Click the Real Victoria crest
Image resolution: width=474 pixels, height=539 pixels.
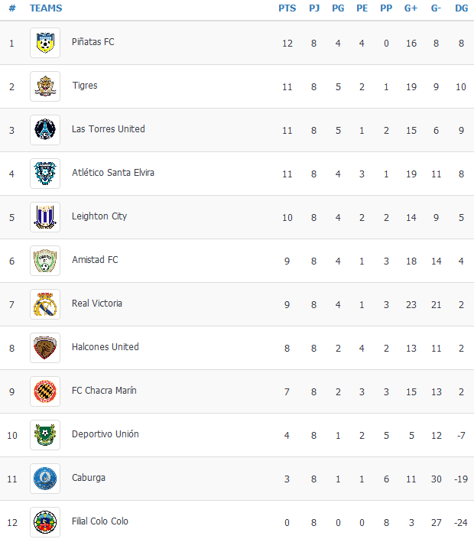(45, 304)
